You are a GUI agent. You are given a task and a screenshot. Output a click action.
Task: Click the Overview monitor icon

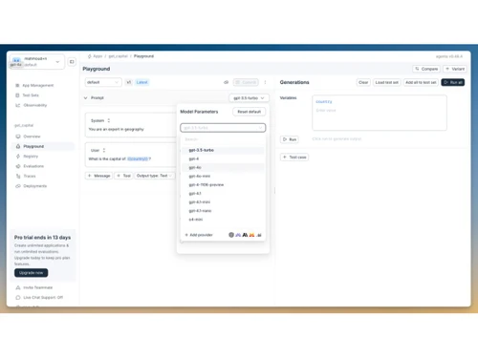[18, 137]
